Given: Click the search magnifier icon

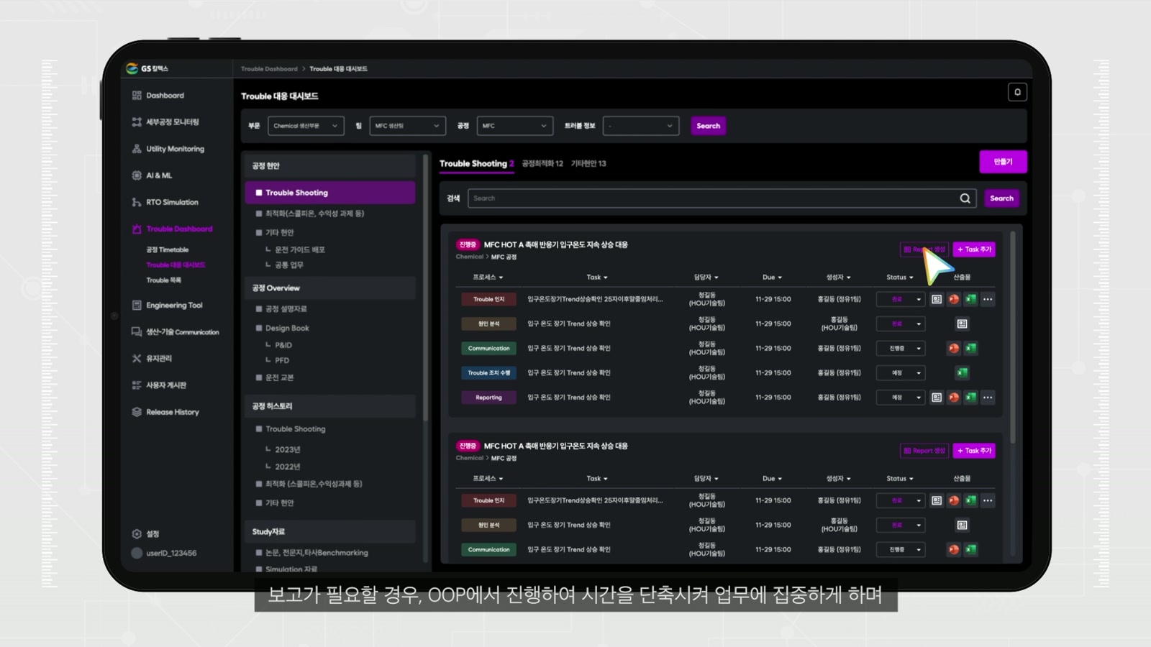Looking at the screenshot, I should [965, 198].
